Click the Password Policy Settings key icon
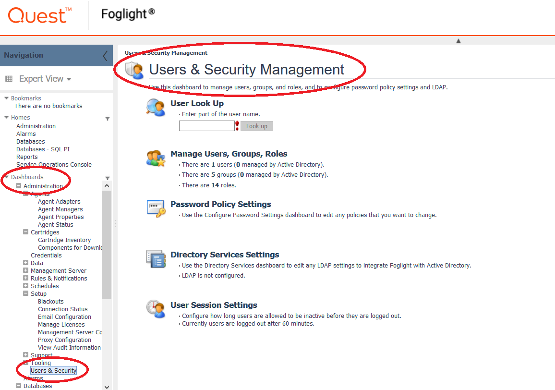 tap(156, 208)
